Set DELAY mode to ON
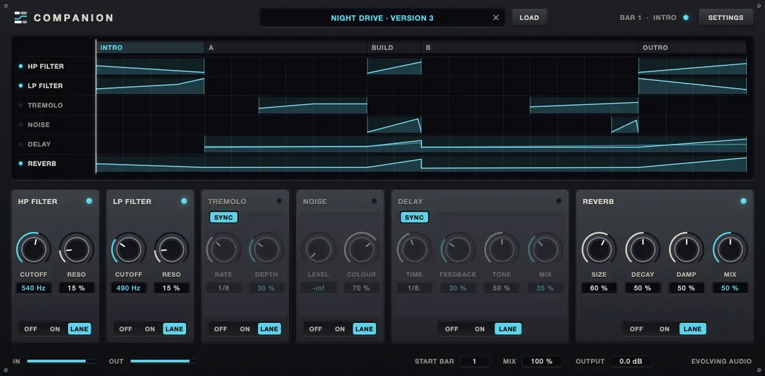765x376 pixels. [480, 329]
